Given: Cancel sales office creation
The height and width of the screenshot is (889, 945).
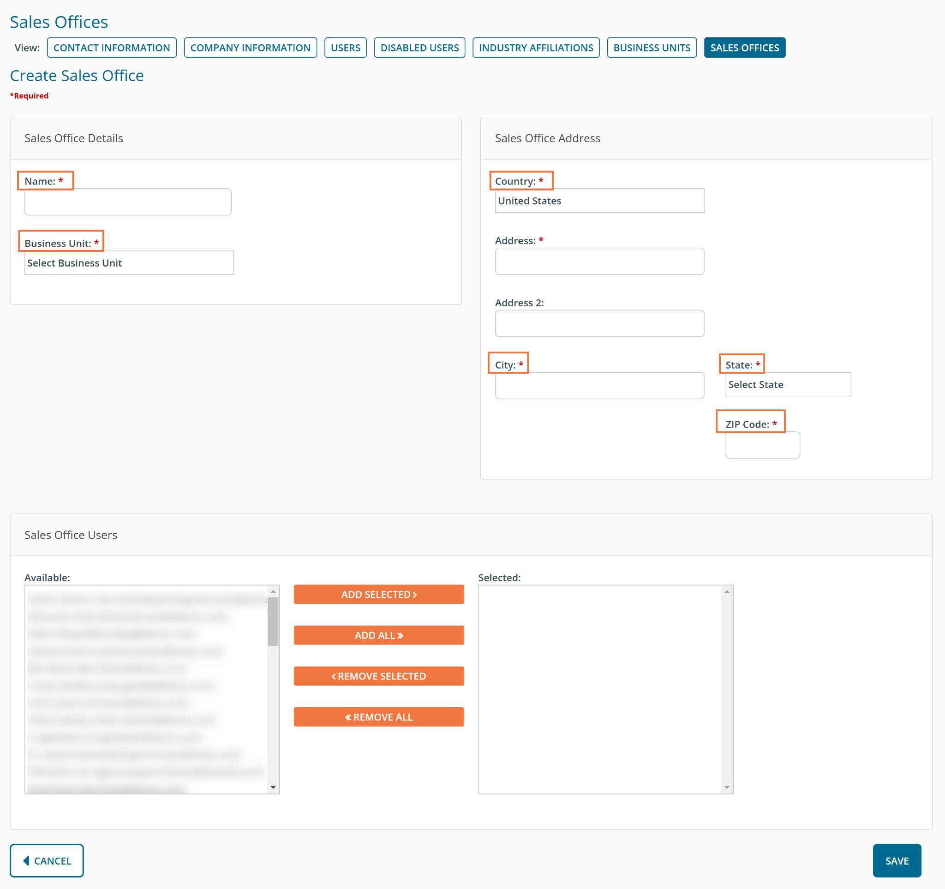Looking at the screenshot, I should click(47, 860).
